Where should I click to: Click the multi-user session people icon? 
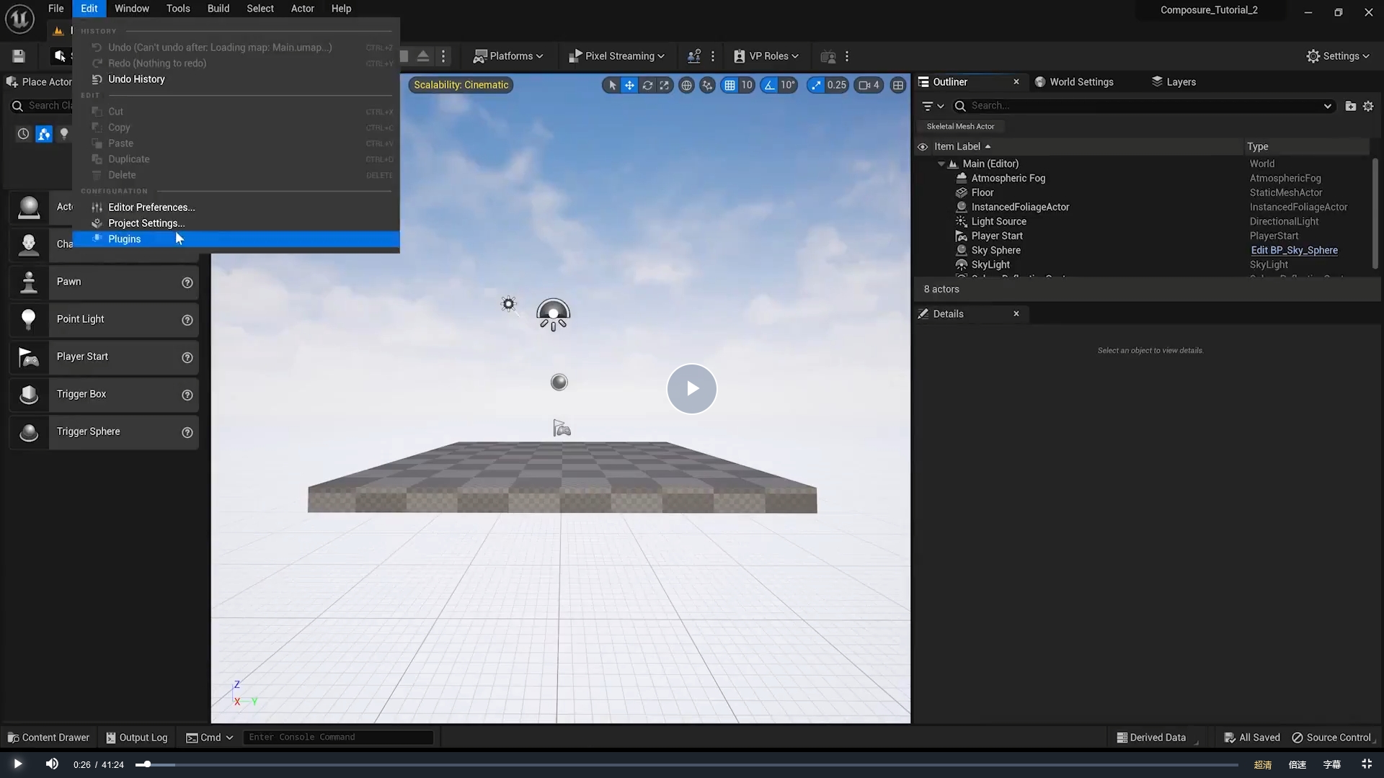click(693, 56)
